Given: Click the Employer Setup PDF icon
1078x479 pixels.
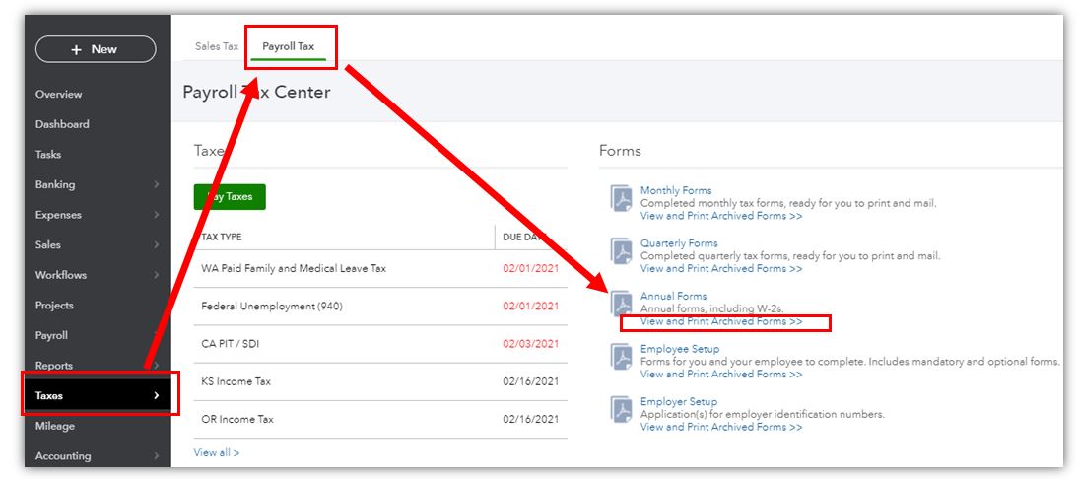Looking at the screenshot, I should pyautogui.click(x=622, y=410).
